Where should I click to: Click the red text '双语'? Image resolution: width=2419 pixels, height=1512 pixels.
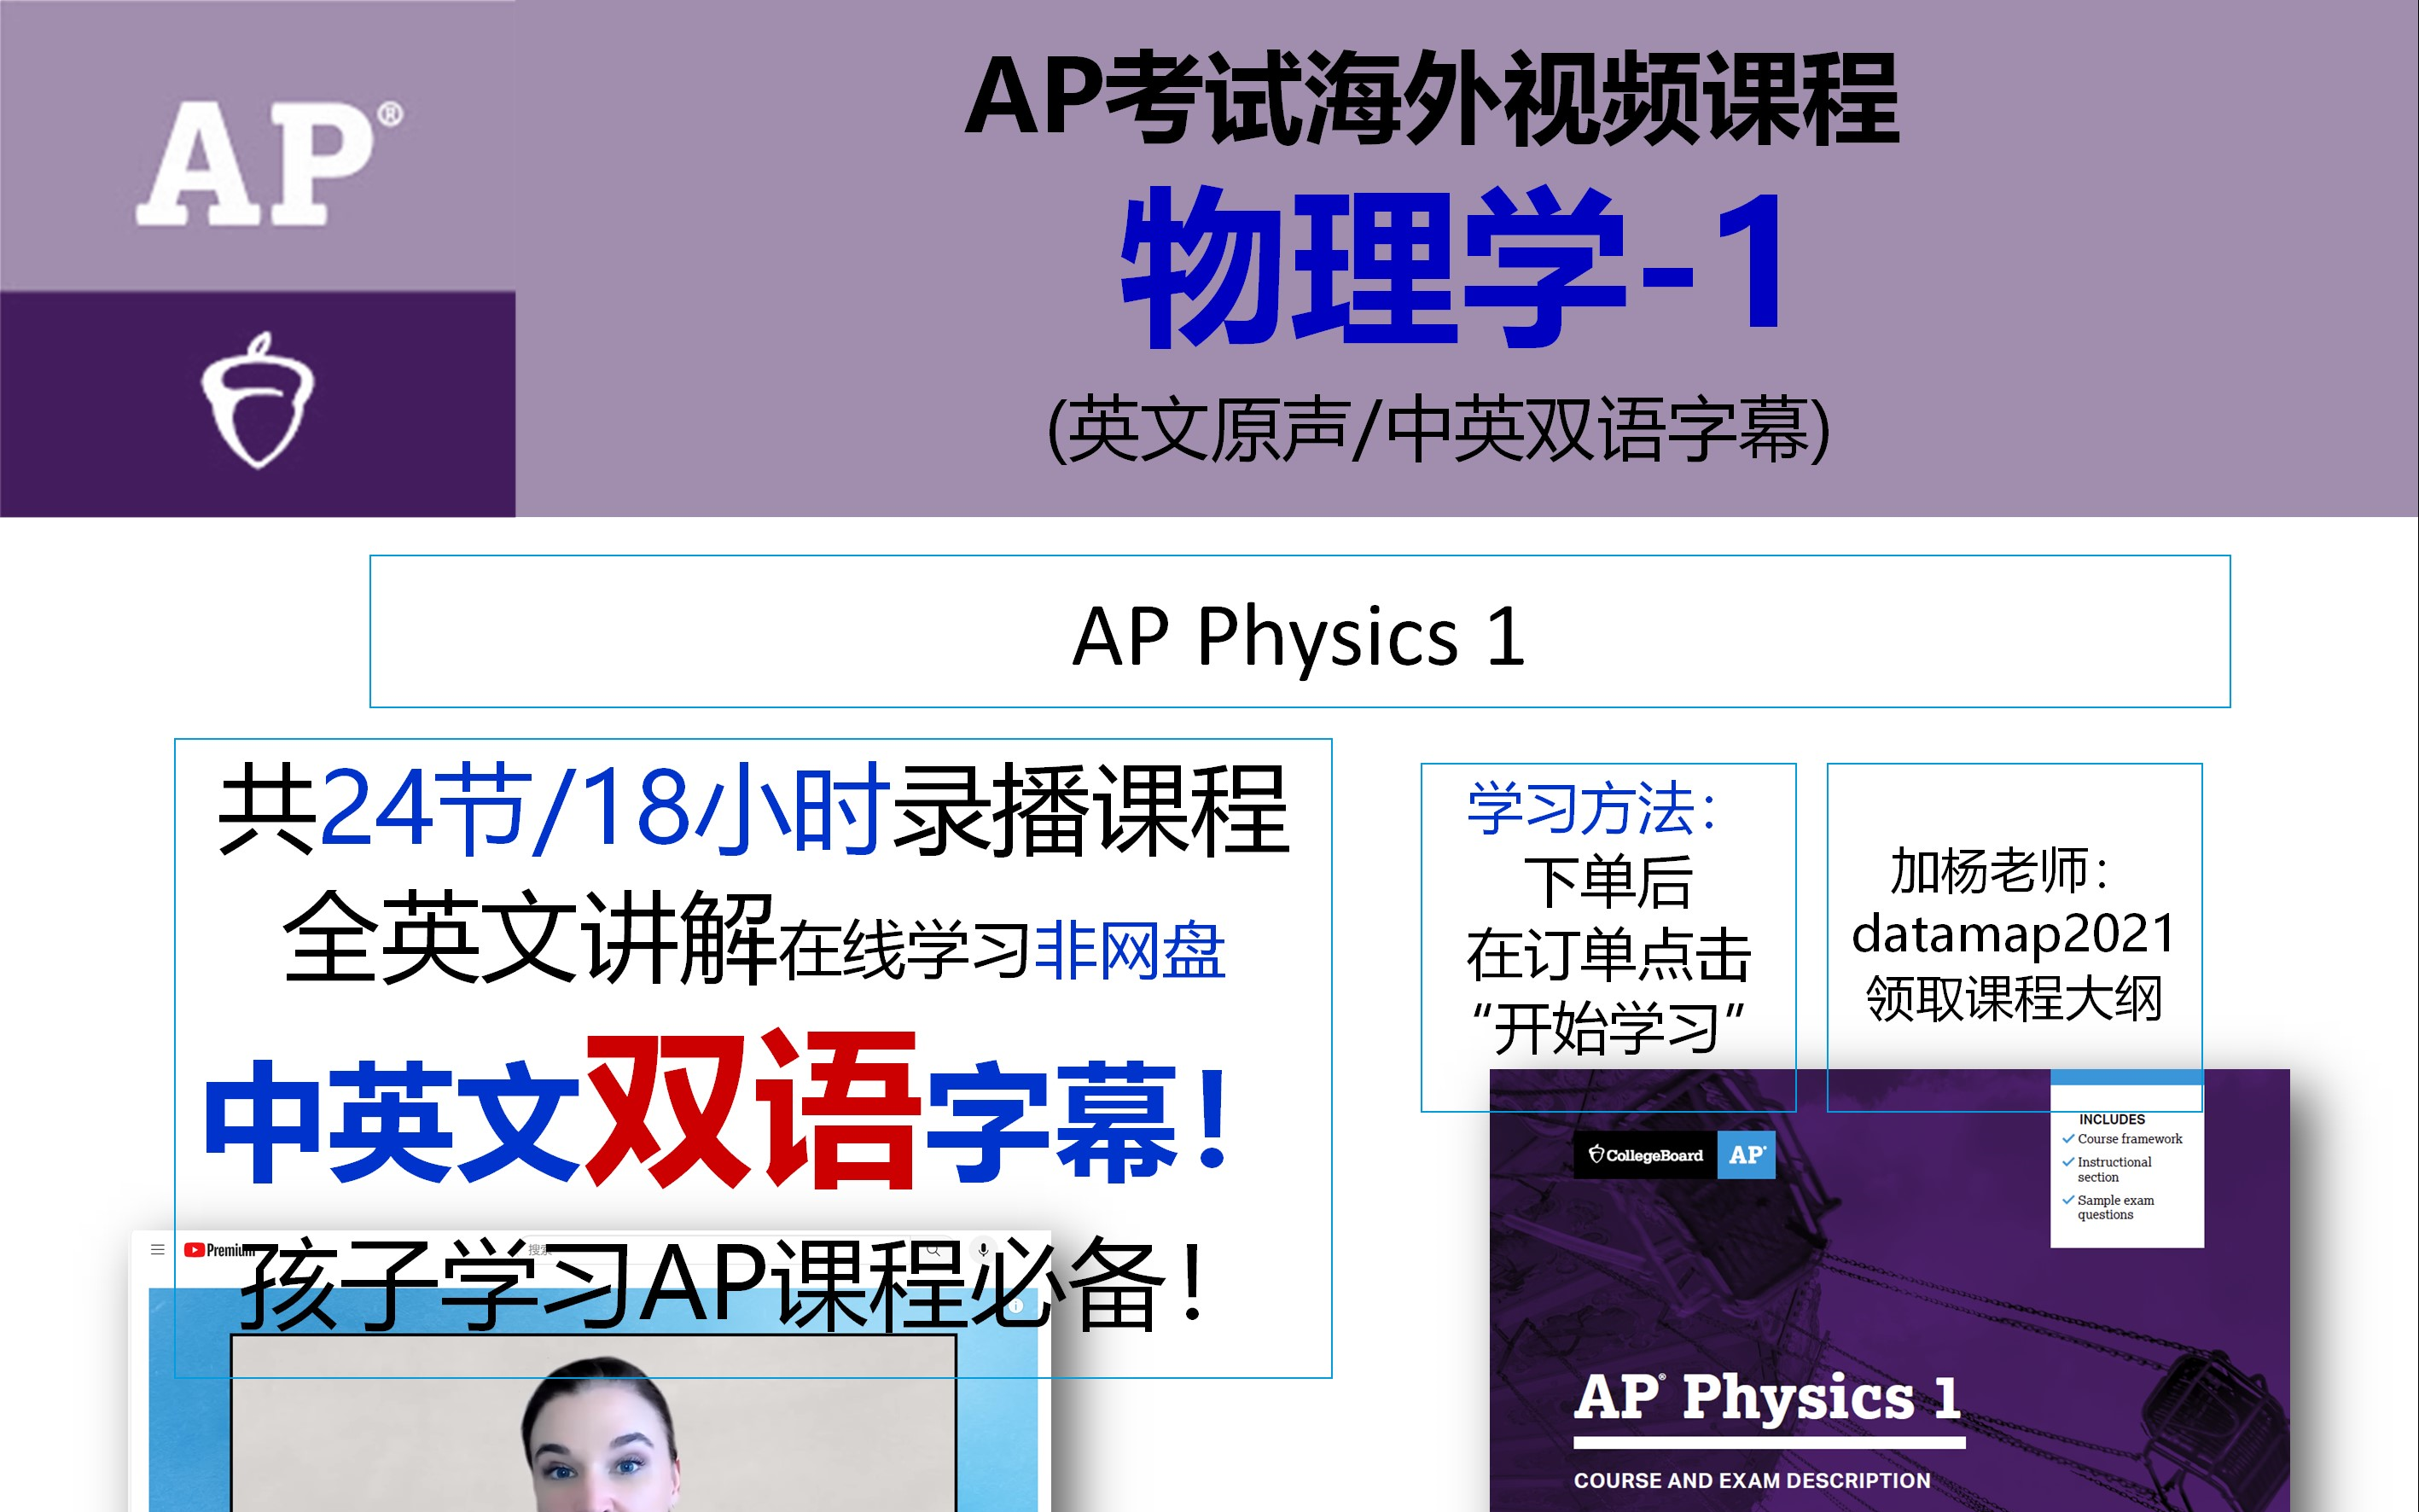pyautogui.click(x=752, y=1109)
